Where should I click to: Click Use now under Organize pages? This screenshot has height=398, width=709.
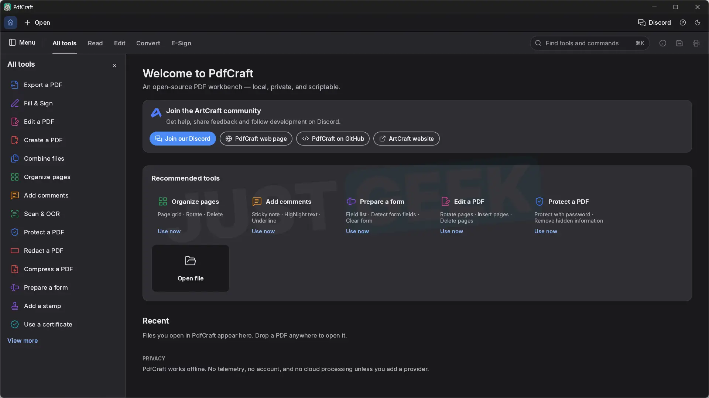pyautogui.click(x=169, y=231)
